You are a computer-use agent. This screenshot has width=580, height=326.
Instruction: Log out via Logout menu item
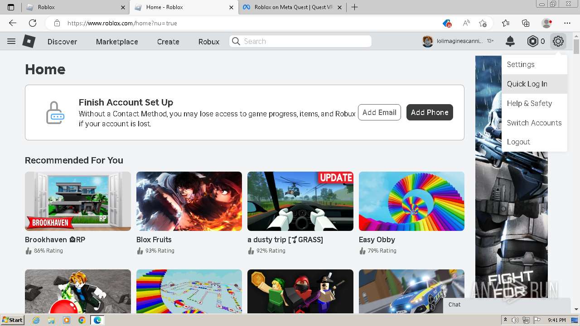click(534, 142)
